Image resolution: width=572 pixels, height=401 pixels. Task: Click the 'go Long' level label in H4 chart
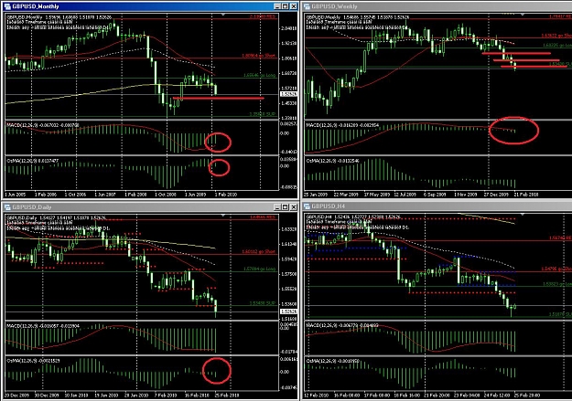click(557, 284)
